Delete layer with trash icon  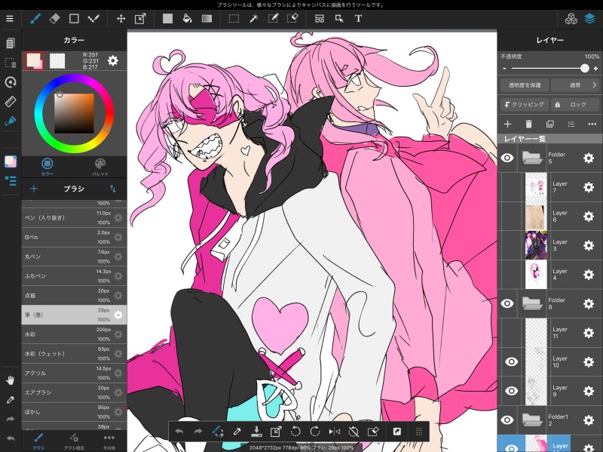tap(529, 124)
